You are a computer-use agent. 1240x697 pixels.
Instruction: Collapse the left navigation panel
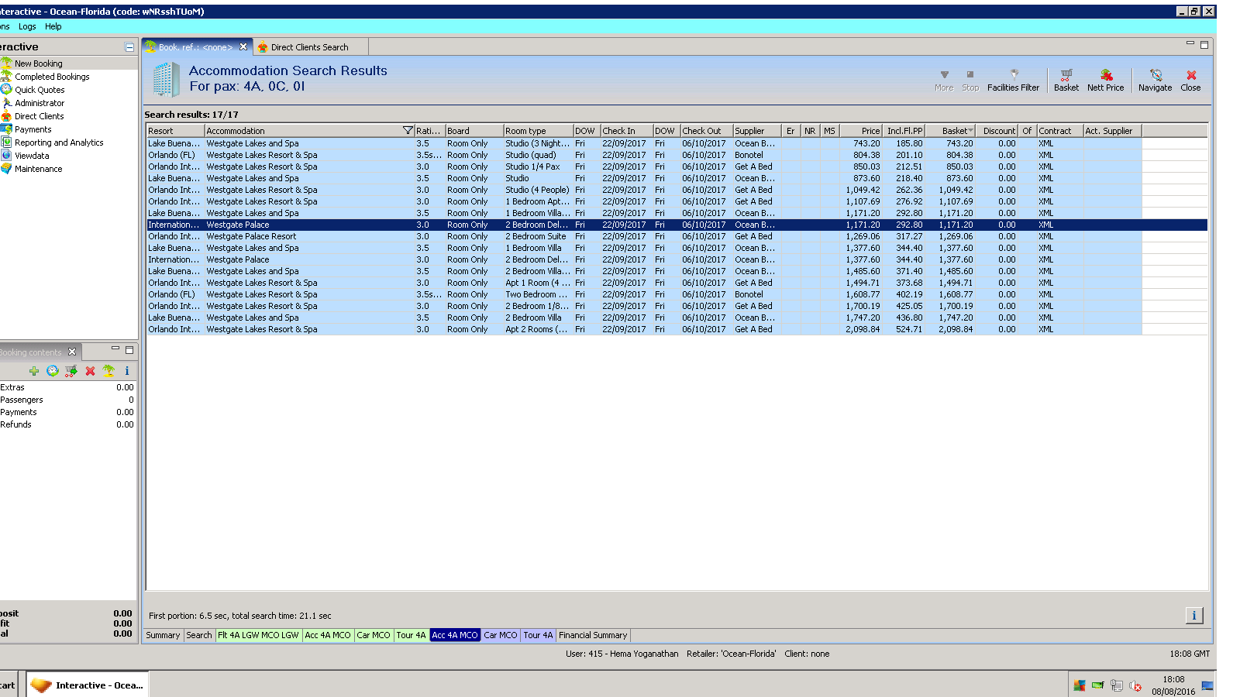pyautogui.click(x=129, y=47)
